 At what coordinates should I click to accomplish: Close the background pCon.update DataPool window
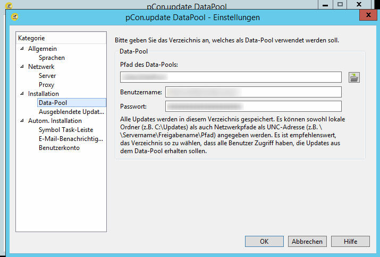coord(359,4)
